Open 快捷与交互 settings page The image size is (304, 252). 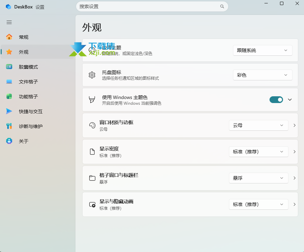(x=38, y=111)
